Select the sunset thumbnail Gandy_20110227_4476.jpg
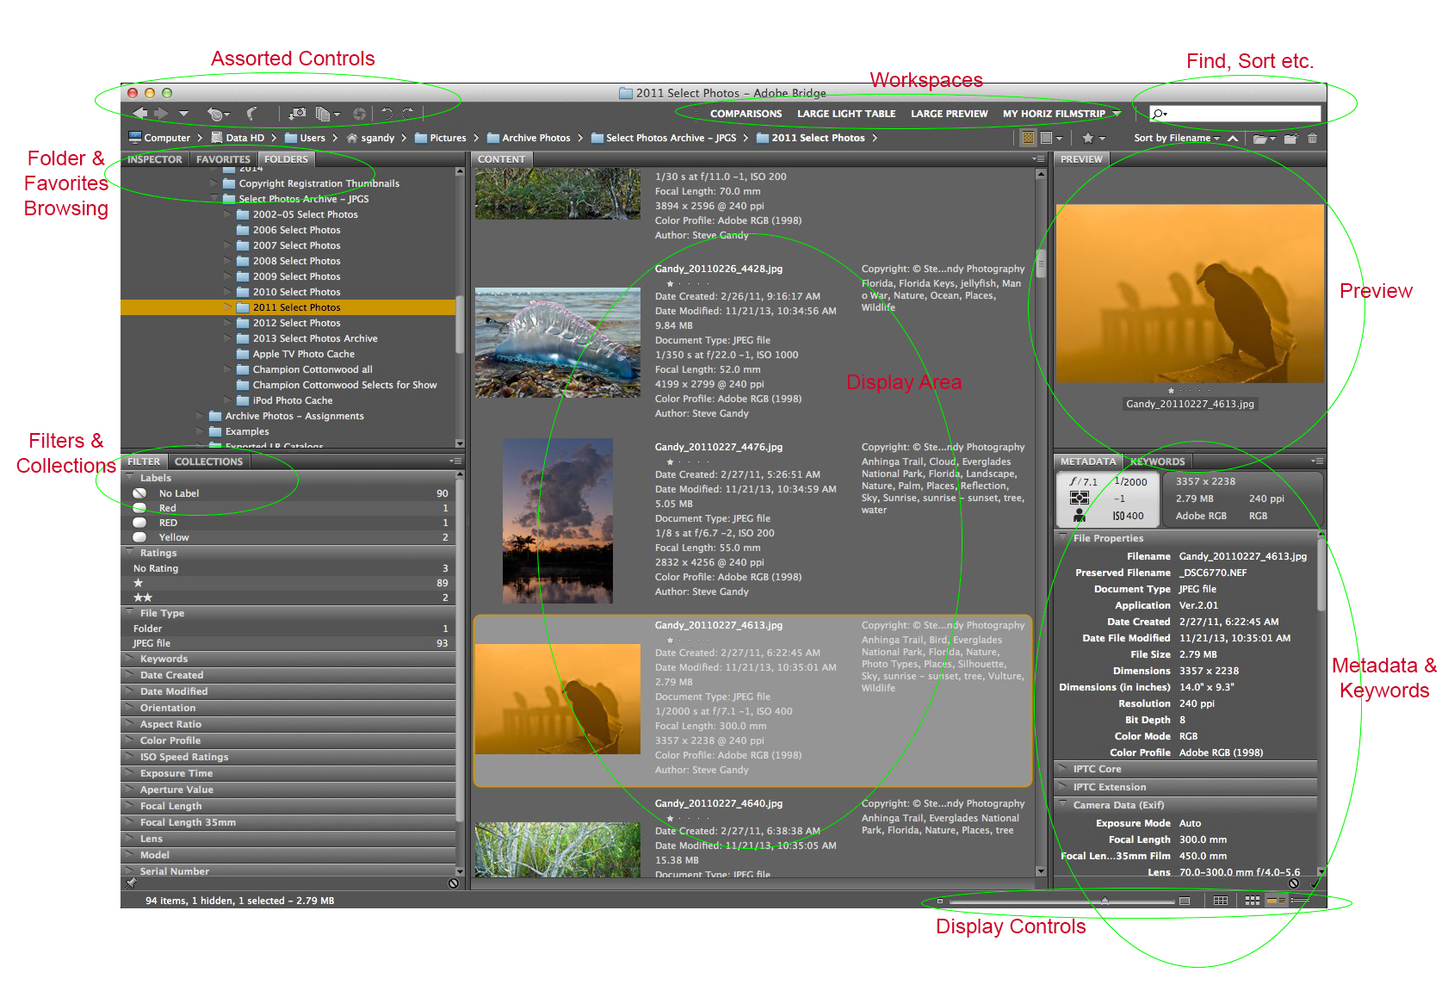Image resolution: width=1448 pixels, height=991 pixels. coord(558,521)
